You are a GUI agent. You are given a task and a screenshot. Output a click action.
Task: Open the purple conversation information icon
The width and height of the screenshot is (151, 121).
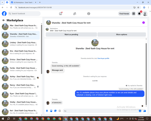[143, 23]
